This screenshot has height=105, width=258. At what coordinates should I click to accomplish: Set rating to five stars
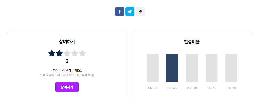pyautogui.click(x=82, y=53)
